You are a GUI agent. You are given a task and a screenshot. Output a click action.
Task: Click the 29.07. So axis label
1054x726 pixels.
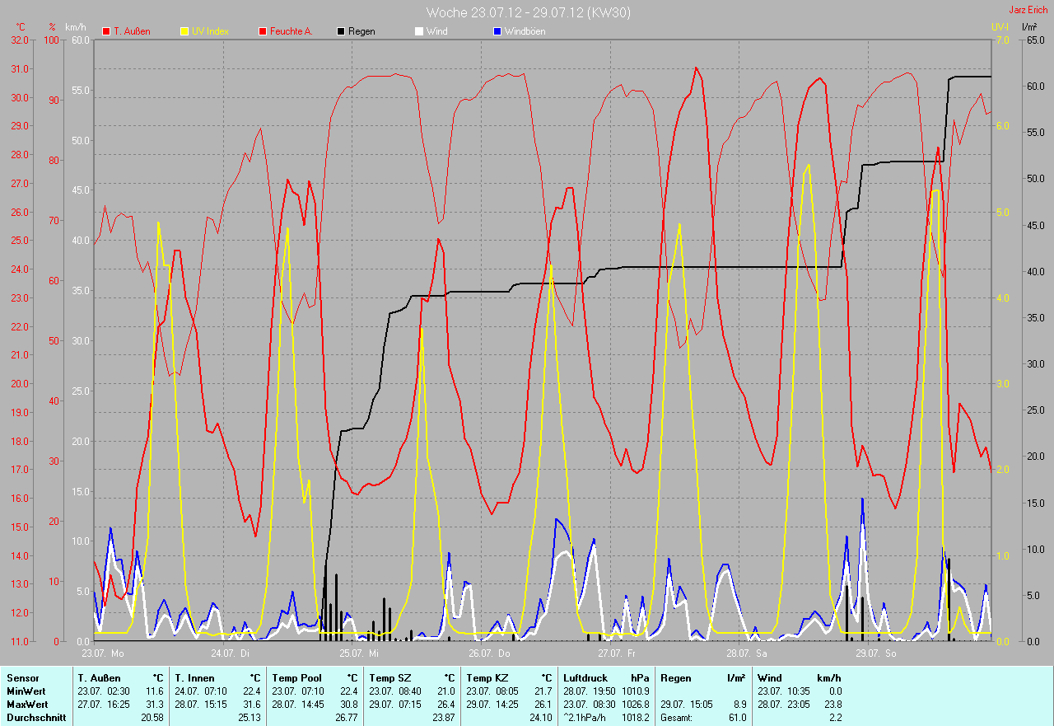point(875,653)
